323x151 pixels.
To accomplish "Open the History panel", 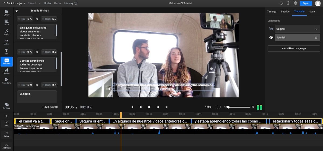I will (x=71, y=3).
